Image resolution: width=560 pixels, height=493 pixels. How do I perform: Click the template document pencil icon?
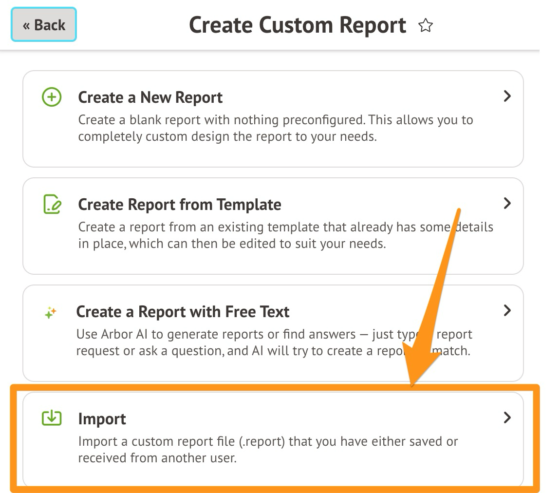(x=52, y=205)
